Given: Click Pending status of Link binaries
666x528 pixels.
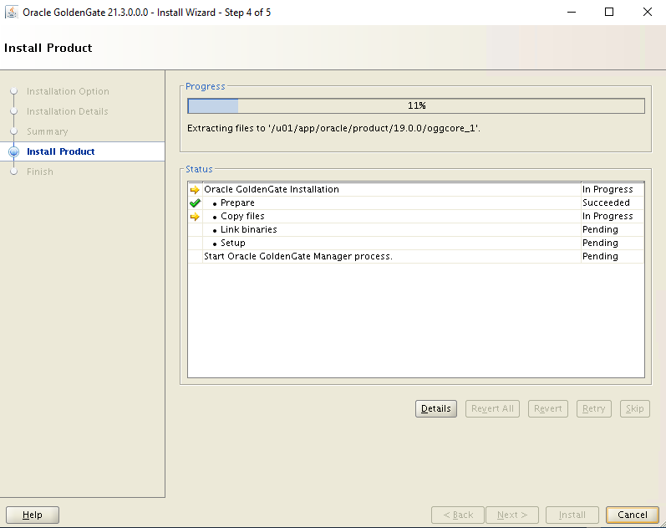Looking at the screenshot, I should point(600,229).
